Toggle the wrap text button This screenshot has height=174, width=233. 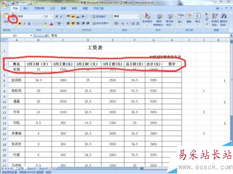99,16
